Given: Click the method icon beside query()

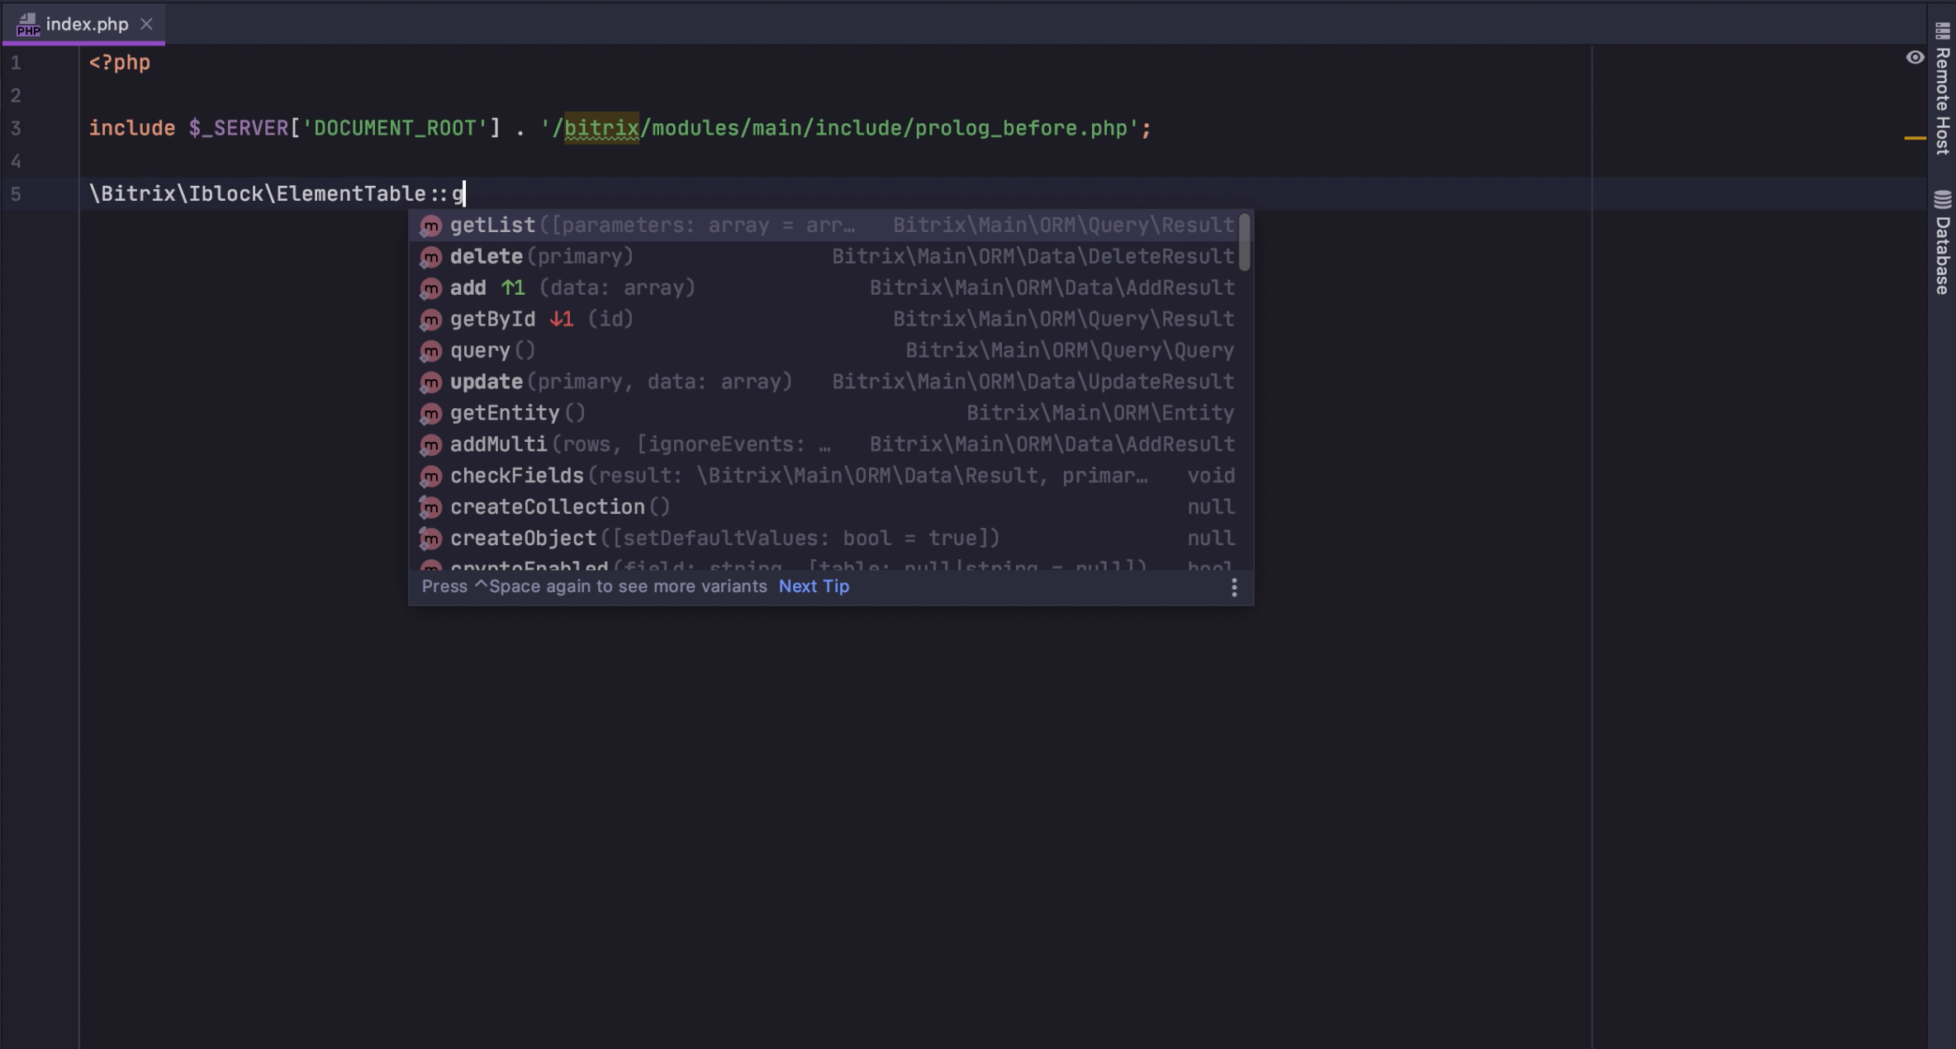Looking at the screenshot, I should 430,351.
